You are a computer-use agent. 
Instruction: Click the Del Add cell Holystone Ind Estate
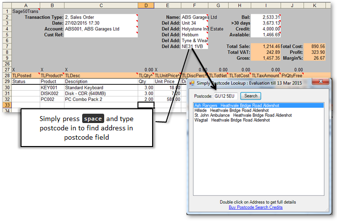195,29
